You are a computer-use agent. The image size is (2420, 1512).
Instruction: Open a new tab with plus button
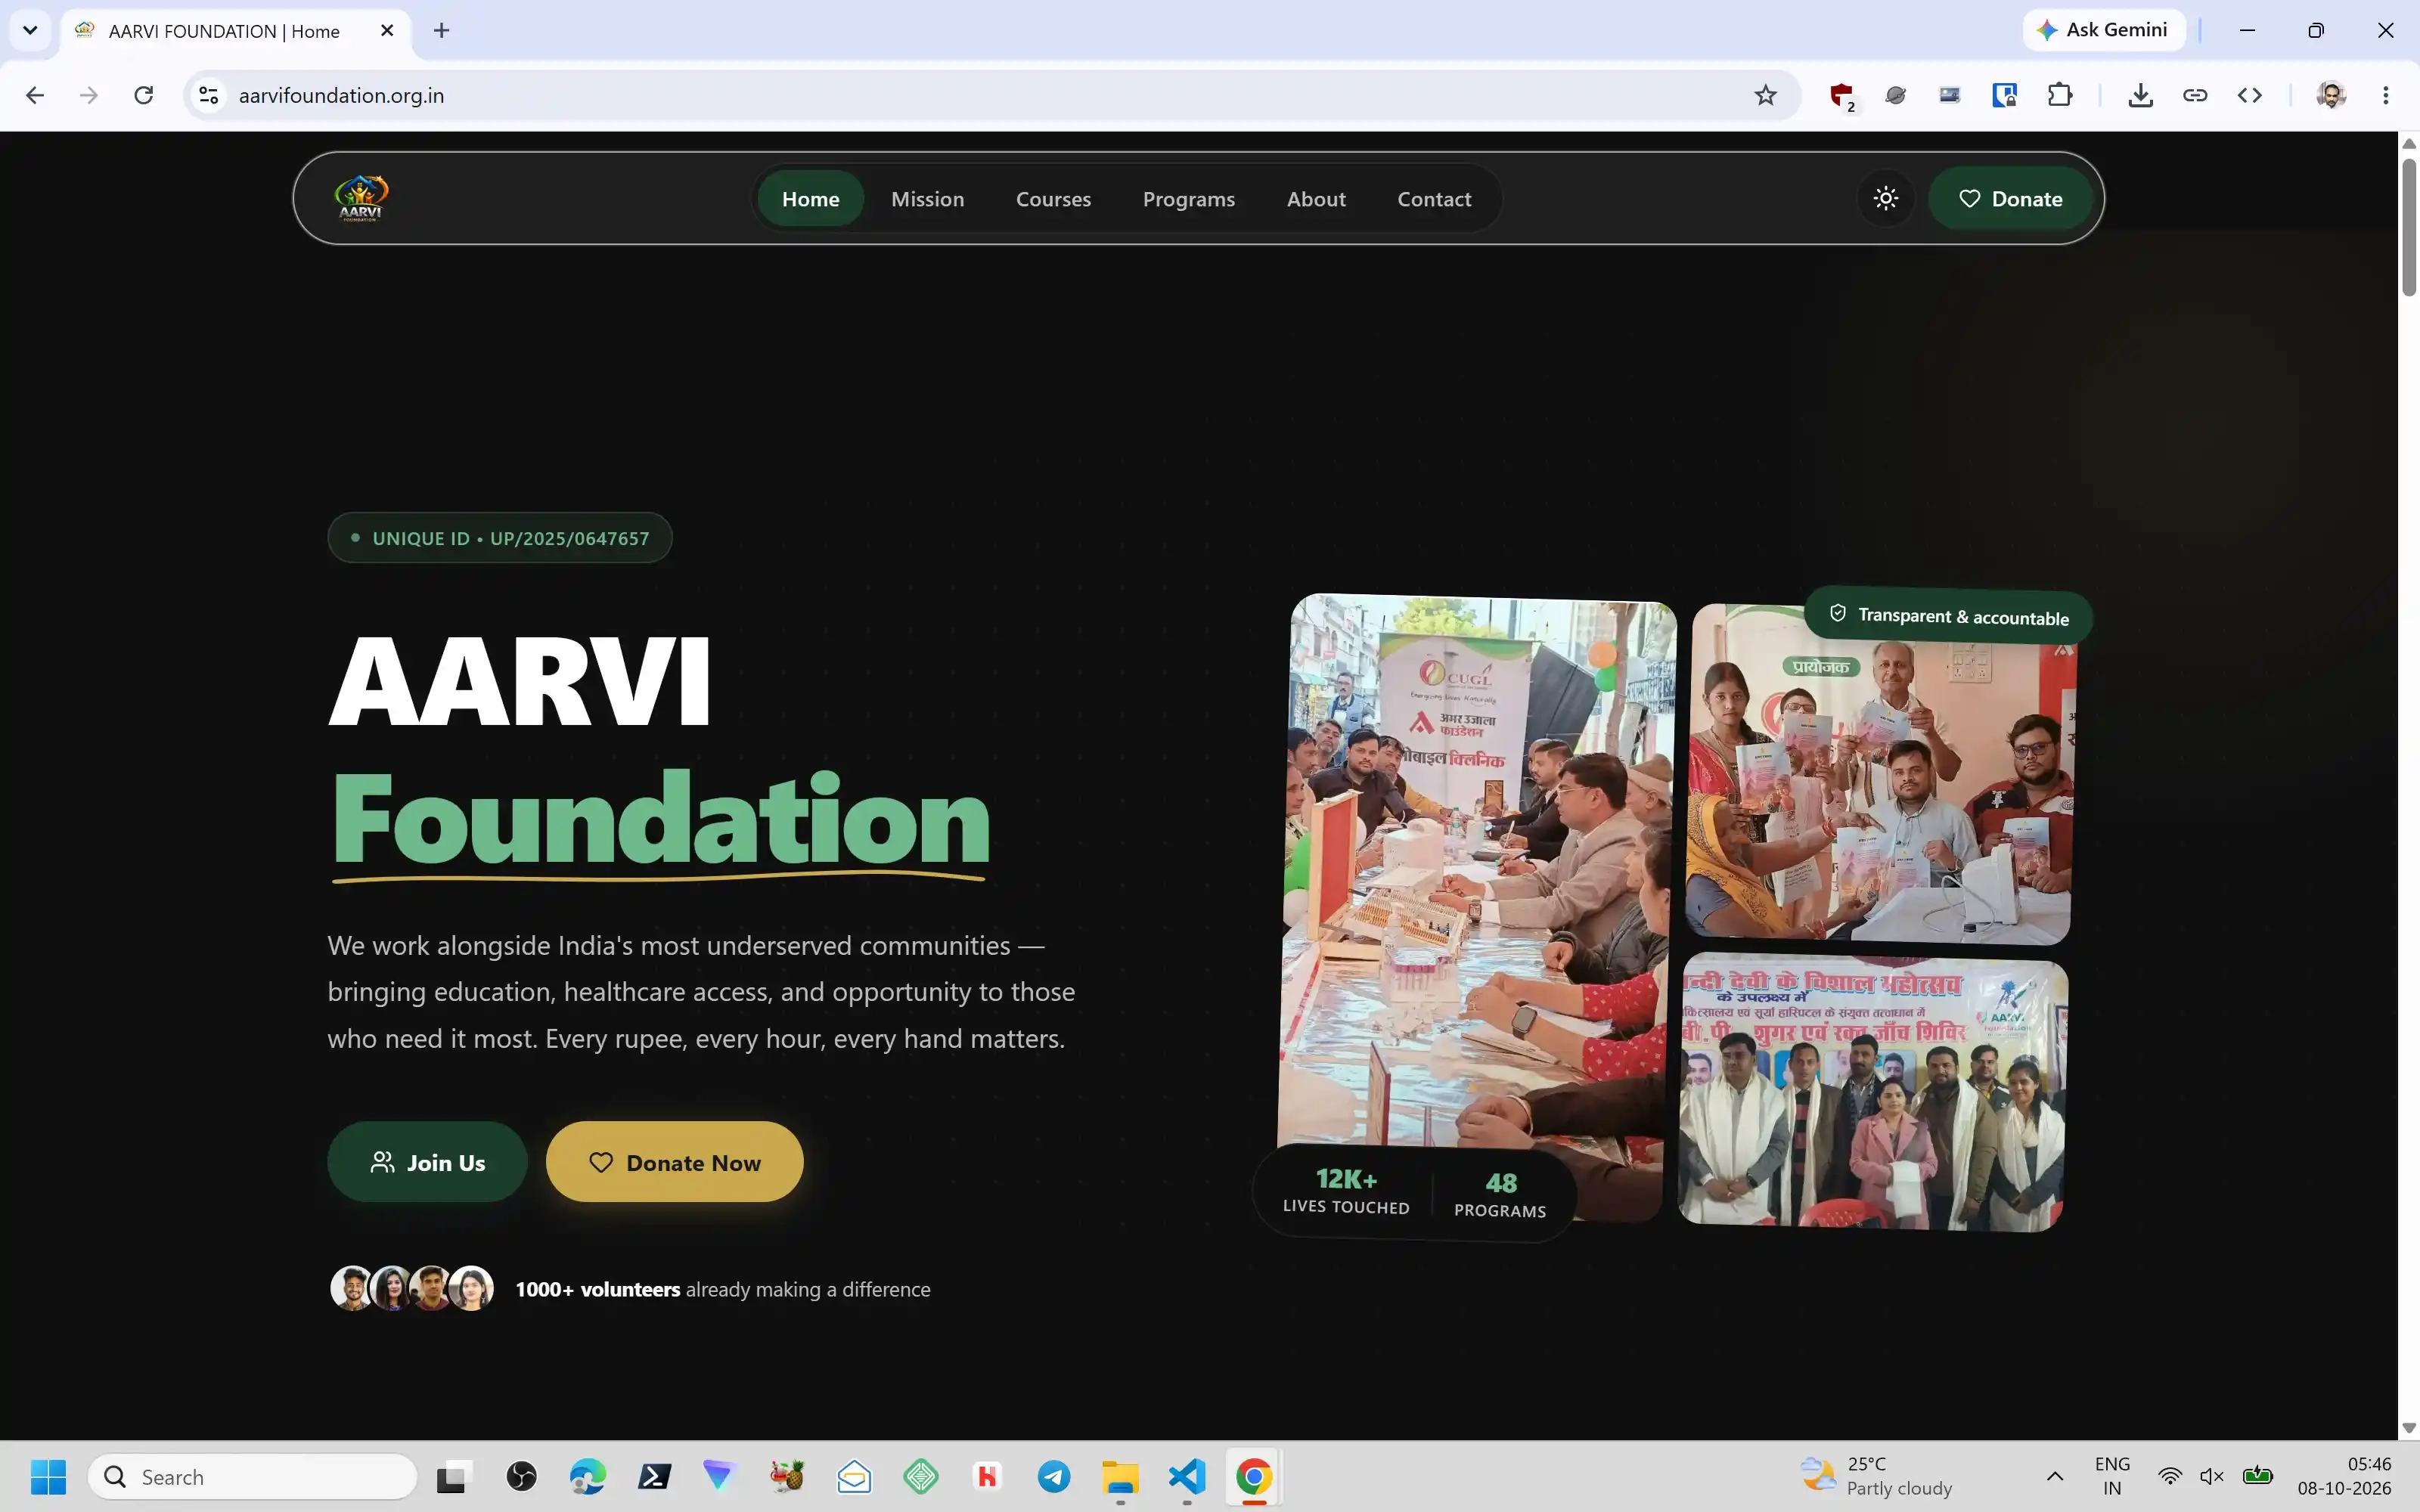point(441,30)
